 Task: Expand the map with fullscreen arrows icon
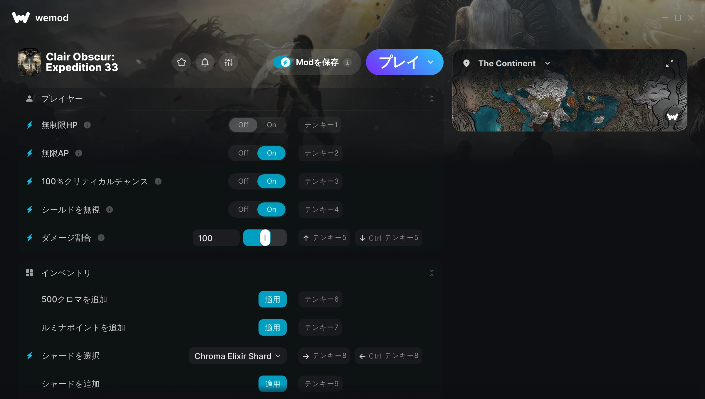coord(670,63)
